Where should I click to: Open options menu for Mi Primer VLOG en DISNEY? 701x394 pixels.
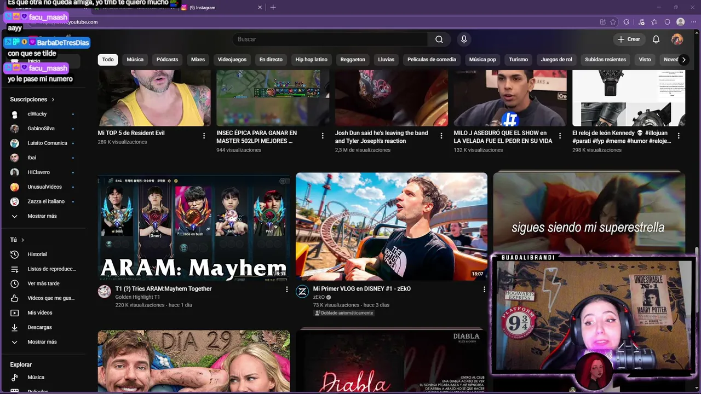484,289
